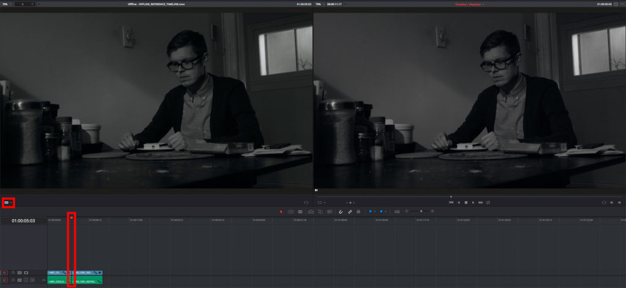This screenshot has height=288, width=626.
Task: Toggle enable video track V1 icon
Action: click(x=26, y=273)
